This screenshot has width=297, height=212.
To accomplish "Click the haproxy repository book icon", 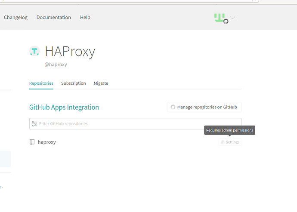I will coord(32,142).
